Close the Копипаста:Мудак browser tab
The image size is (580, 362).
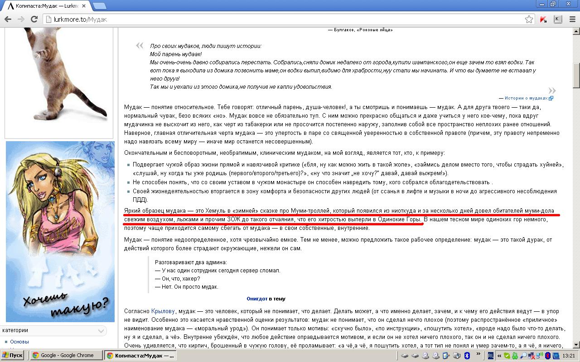[85, 6]
